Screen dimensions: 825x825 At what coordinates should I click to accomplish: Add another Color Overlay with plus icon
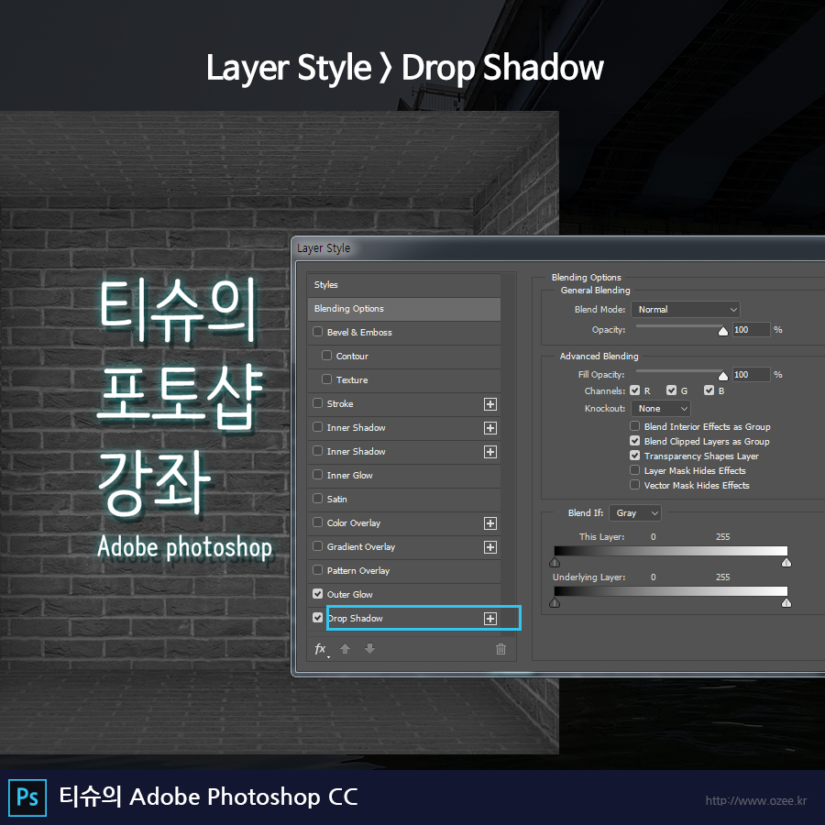click(x=490, y=523)
